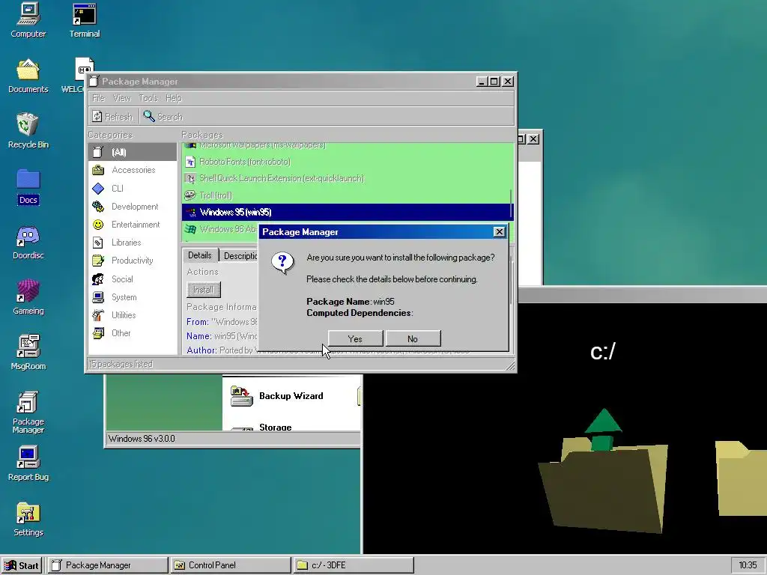Switch to Package Manager taskbar item

click(108, 565)
